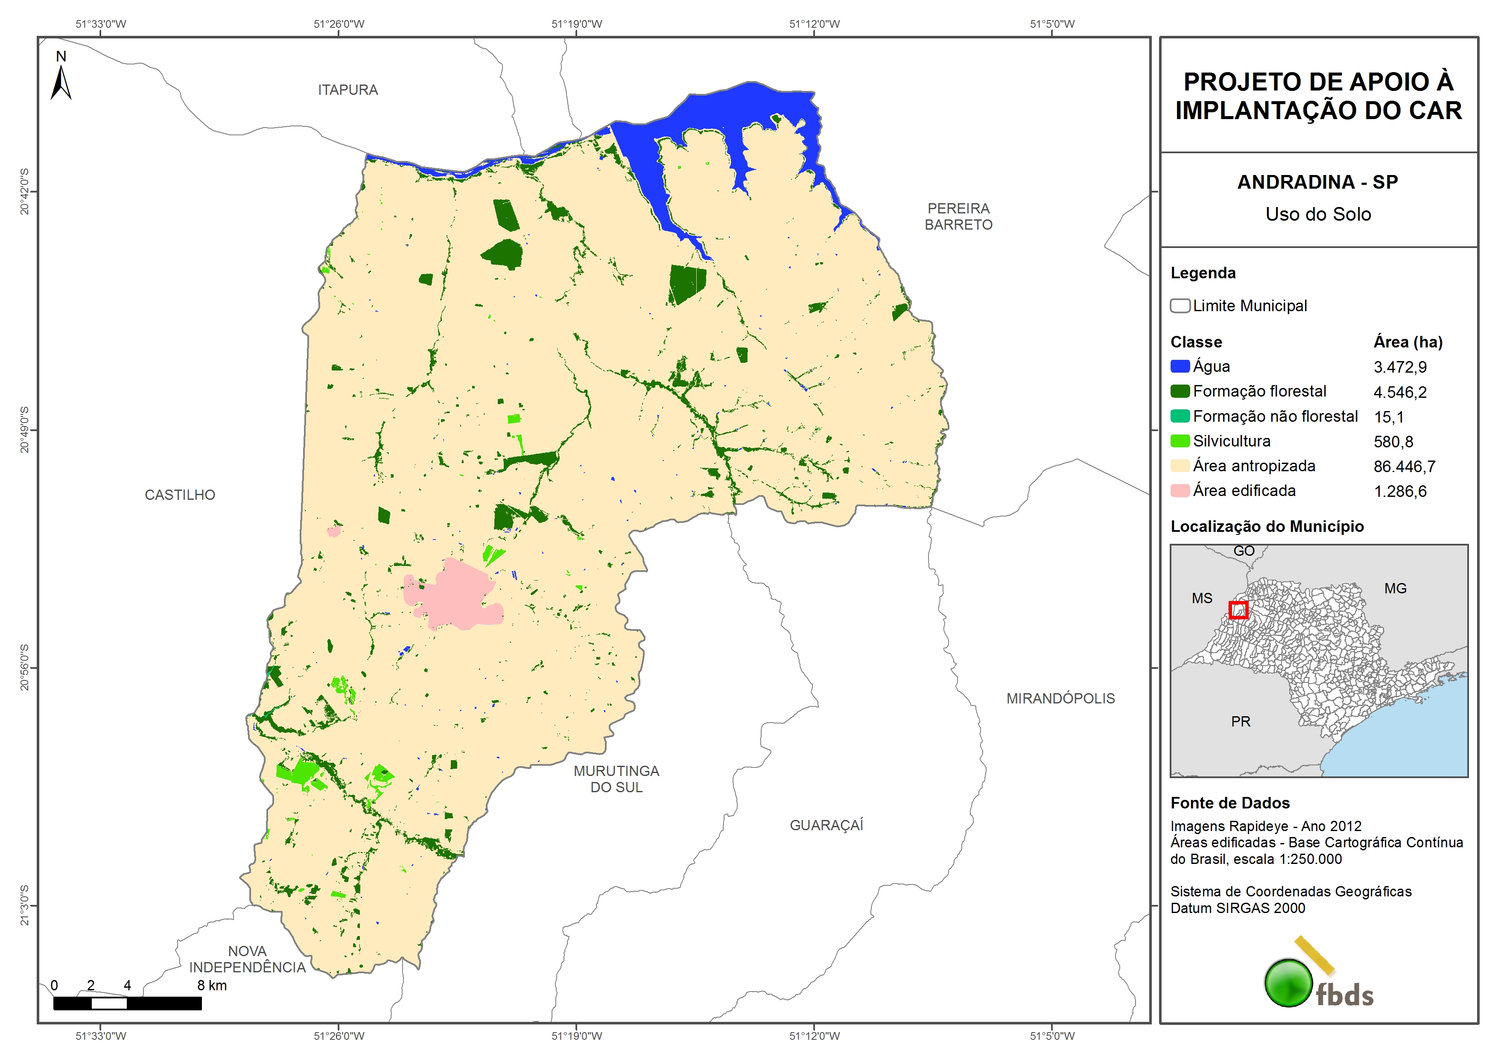Click the CASTILHO municipality label
The image size is (1498, 1059).
[x=180, y=495]
